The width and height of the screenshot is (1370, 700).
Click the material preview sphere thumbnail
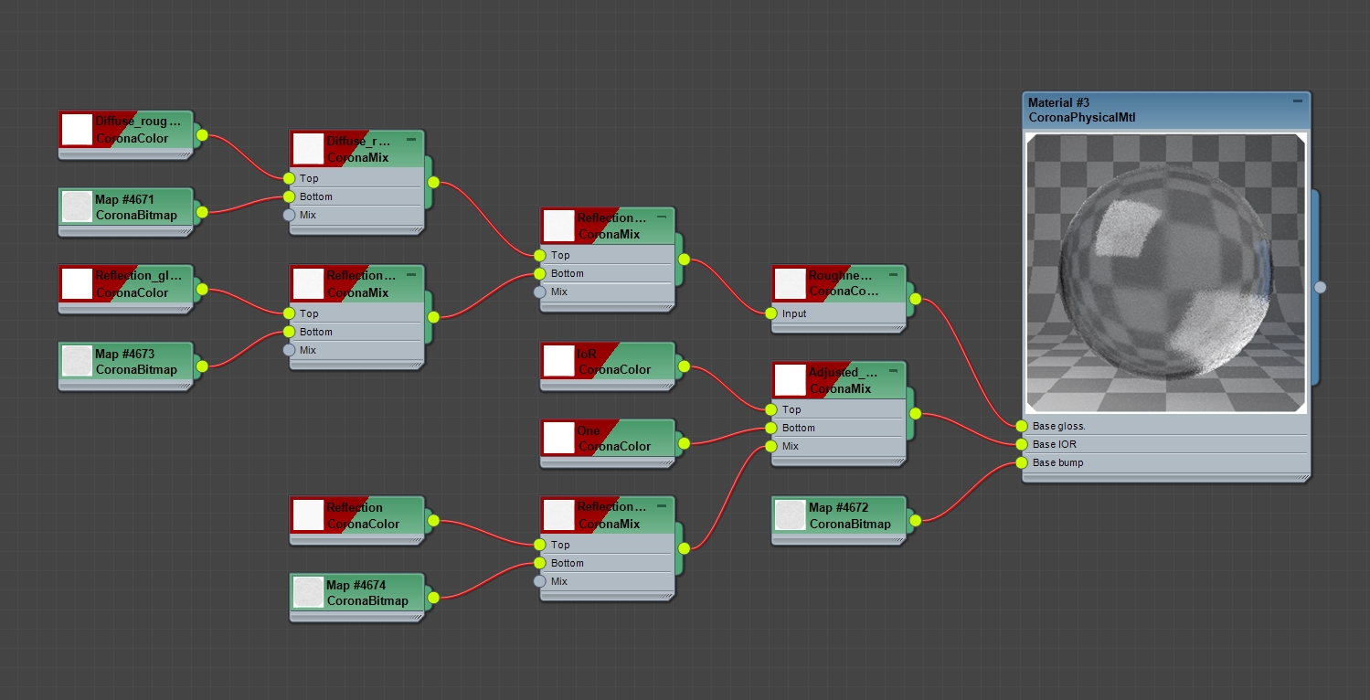click(x=1164, y=274)
